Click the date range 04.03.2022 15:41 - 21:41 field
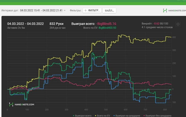186x117 pixels. (41, 10)
